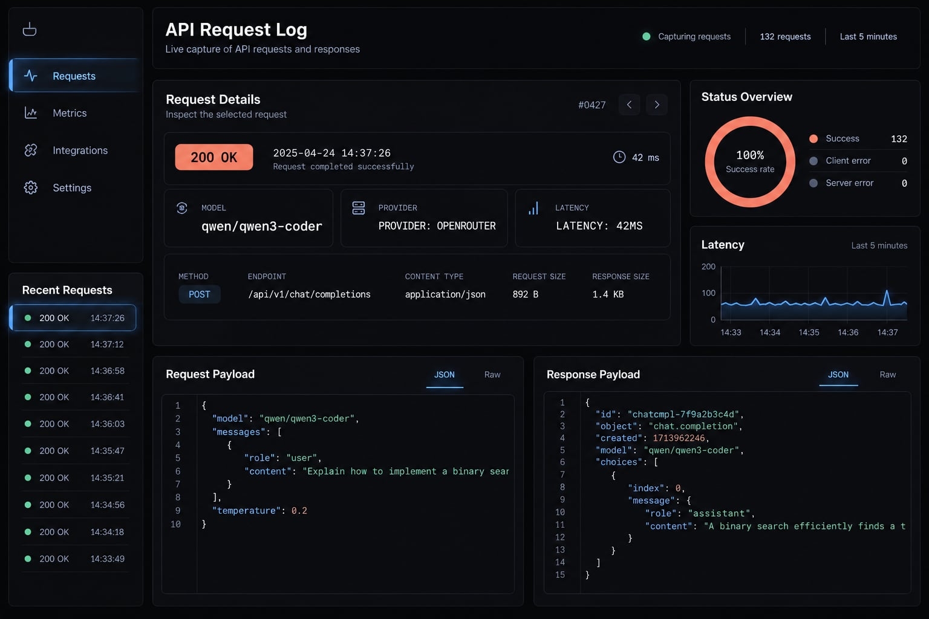Image resolution: width=929 pixels, height=619 pixels.
Task: Select the recent request at 14:37:12
Action: (76, 345)
